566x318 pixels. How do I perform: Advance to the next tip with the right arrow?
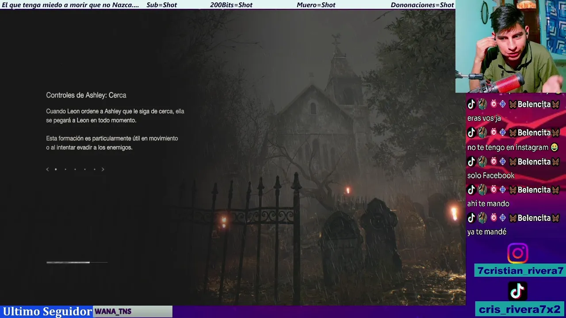(x=103, y=169)
